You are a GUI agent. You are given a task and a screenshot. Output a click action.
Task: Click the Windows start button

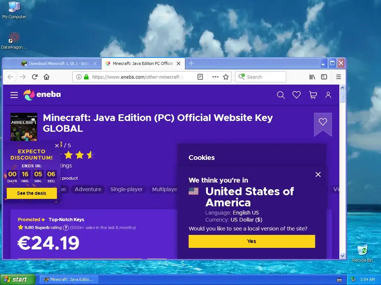pyautogui.click(x=17, y=279)
